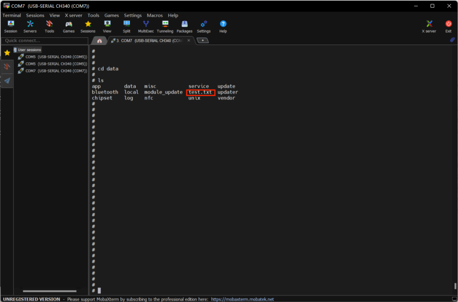Click the View toolbar icon
This screenshot has height=302, width=458.
(107, 27)
